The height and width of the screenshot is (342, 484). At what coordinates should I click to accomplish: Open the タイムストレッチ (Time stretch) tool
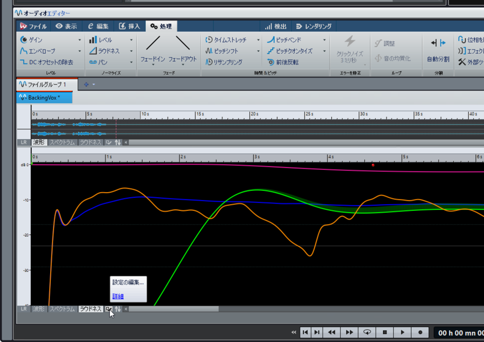(x=226, y=40)
